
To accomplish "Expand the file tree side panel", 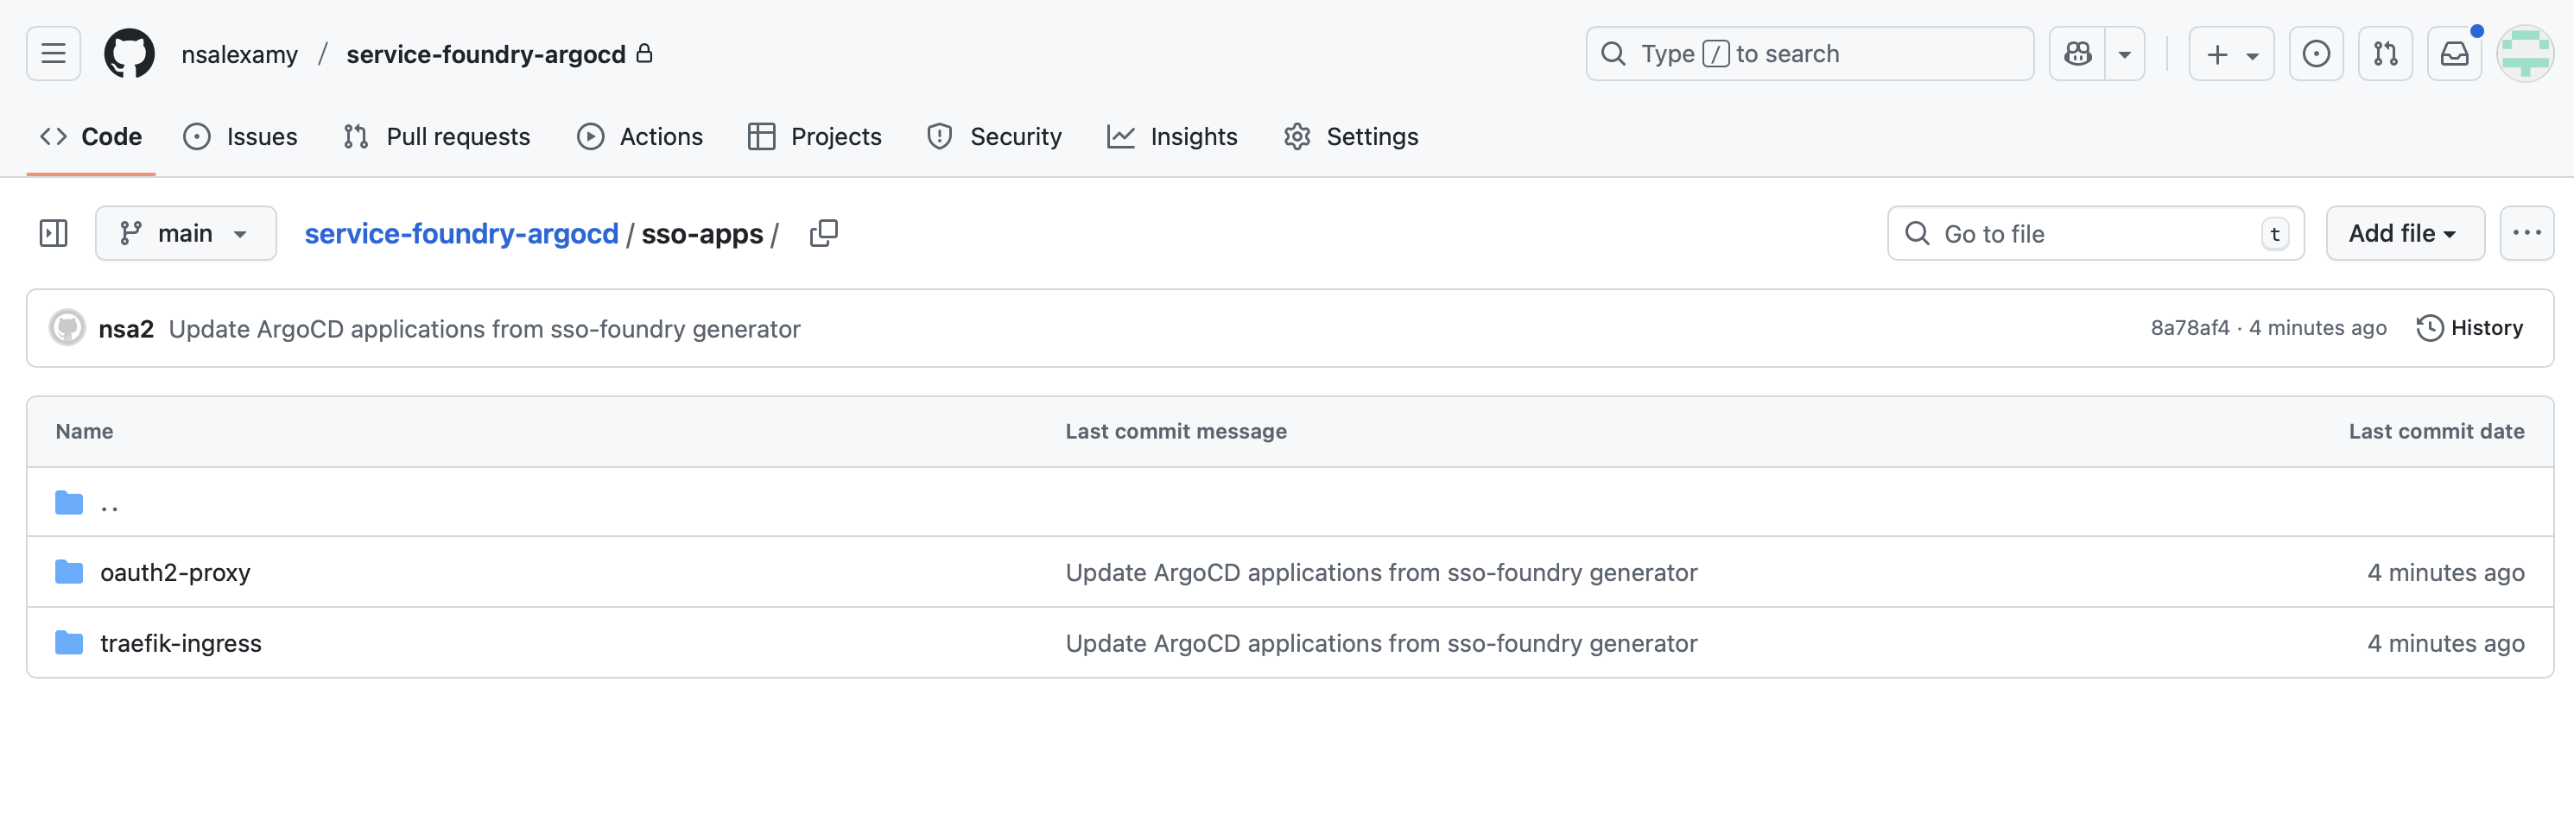I will coord(53,234).
